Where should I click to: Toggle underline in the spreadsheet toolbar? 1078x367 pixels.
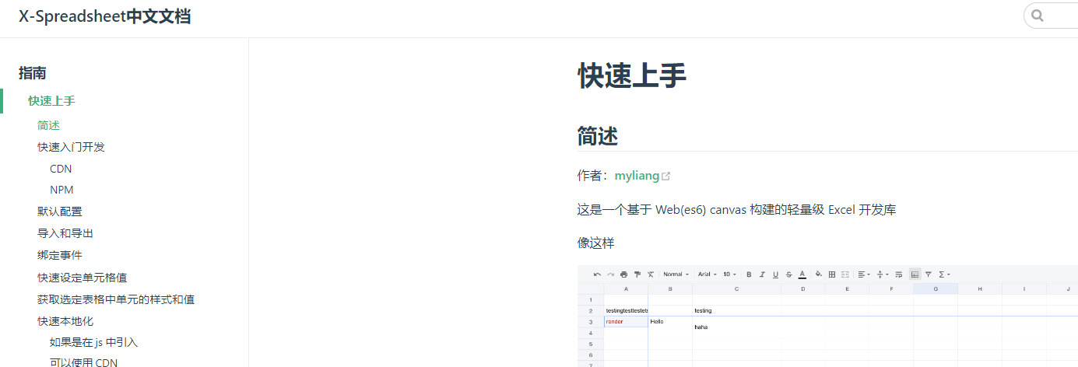[775, 274]
